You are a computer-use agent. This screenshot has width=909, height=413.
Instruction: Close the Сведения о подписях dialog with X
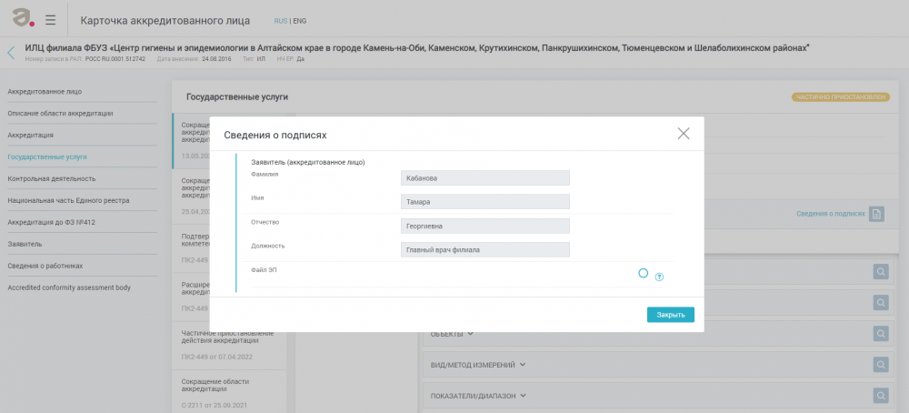click(x=684, y=134)
